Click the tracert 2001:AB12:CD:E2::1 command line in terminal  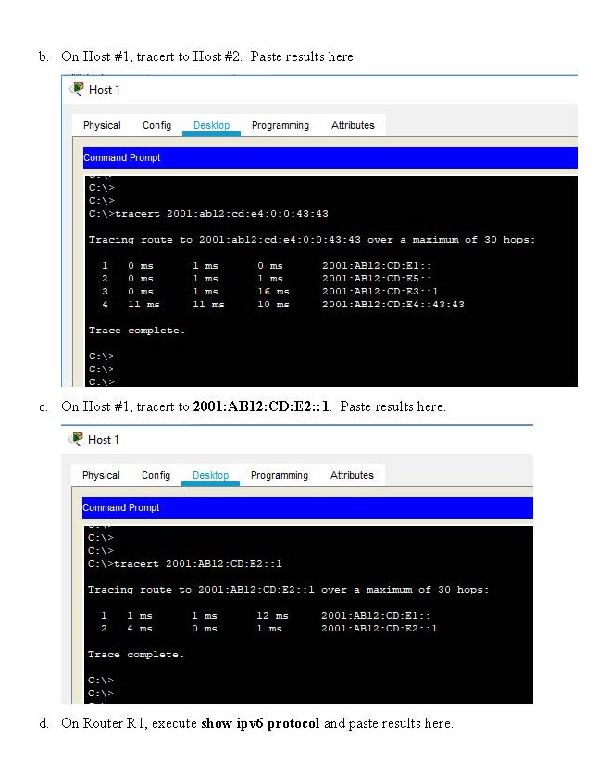pyautogui.click(x=185, y=563)
